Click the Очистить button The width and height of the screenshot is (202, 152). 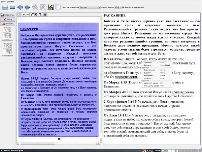click(x=8, y=24)
